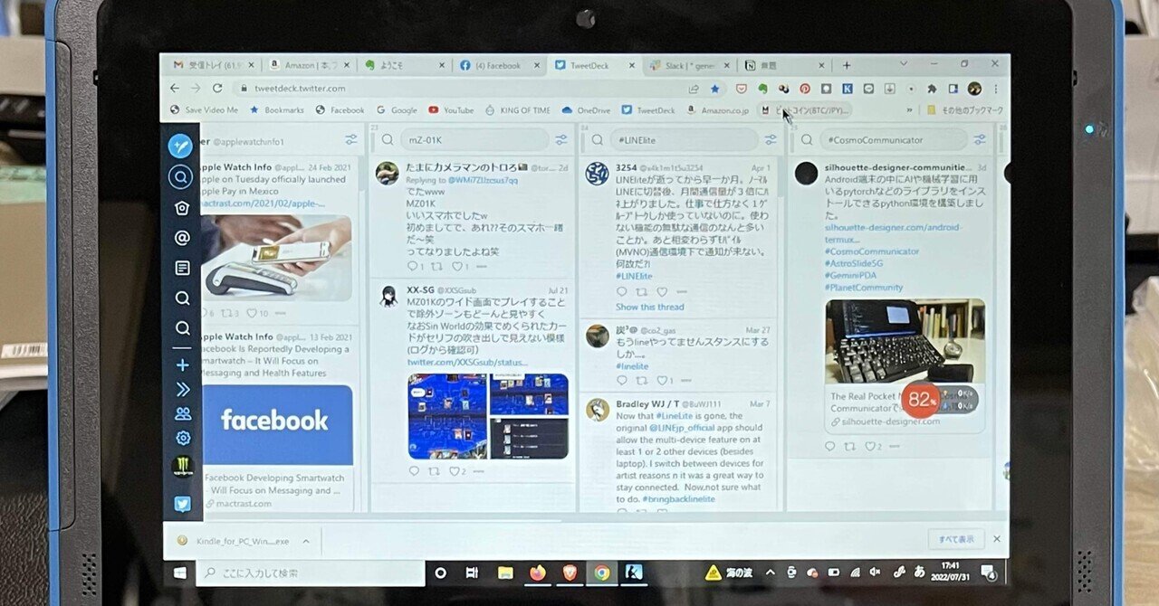This screenshot has height=606, width=1159.
Task: Click the red 82% recording indicator
Action: 921,400
